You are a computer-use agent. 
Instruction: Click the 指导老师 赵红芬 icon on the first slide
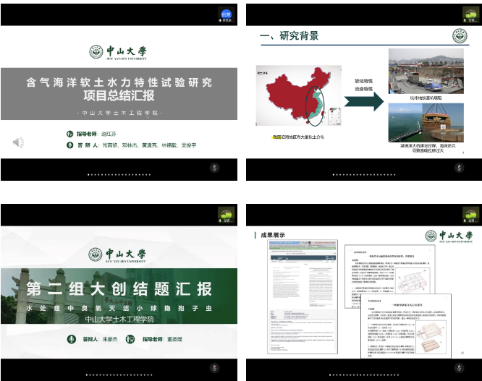coord(70,134)
